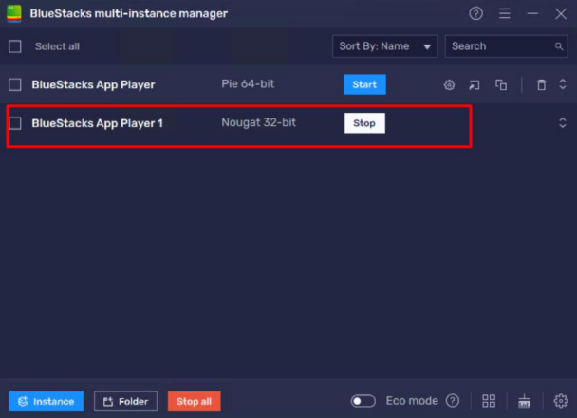Tick the Select all checkbox
Image resolution: width=577 pixels, height=418 pixels.
tap(15, 46)
